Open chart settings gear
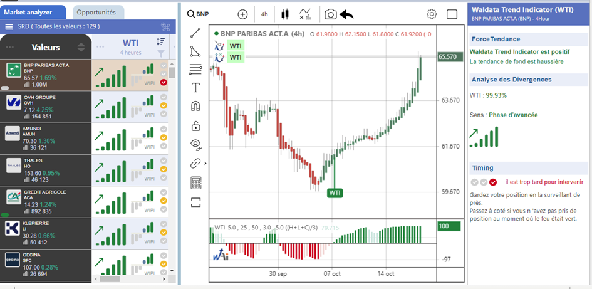The image size is (592, 289). pyautogui.click(x=431, y=14)
